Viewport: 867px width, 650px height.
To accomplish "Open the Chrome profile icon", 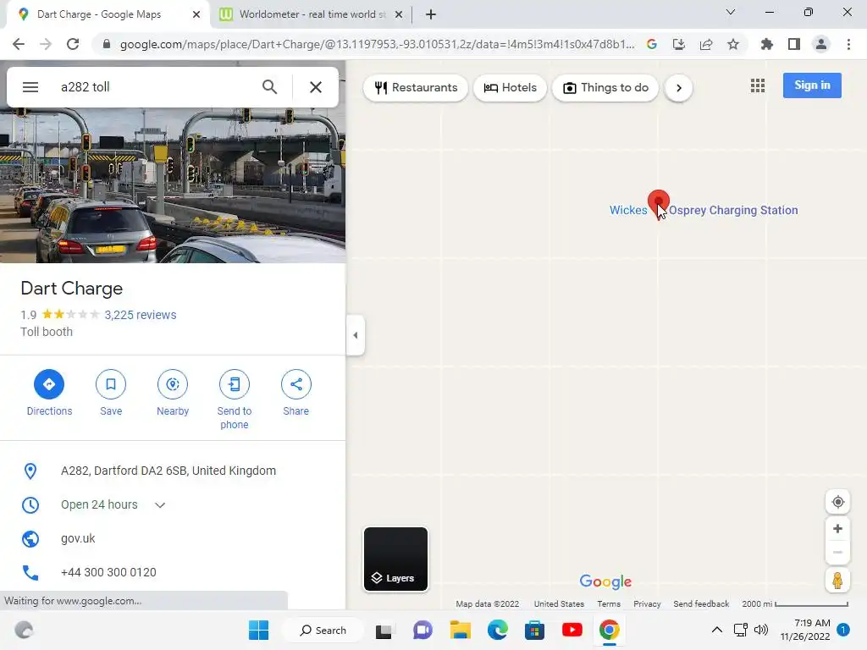I will click(821, 44).
